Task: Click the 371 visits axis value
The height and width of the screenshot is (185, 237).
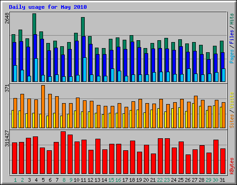Action: coord(7,88)
